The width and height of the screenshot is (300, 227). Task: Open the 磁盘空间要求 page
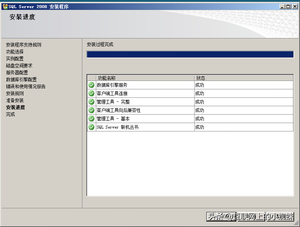pos(19,66)
